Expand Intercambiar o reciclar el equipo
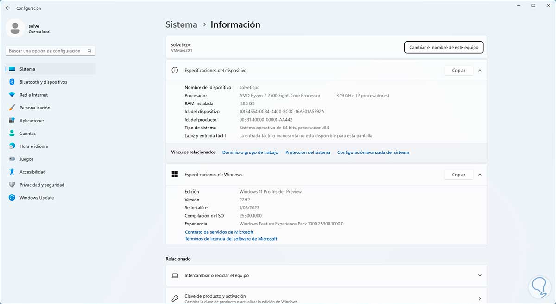 pos(480,275)
